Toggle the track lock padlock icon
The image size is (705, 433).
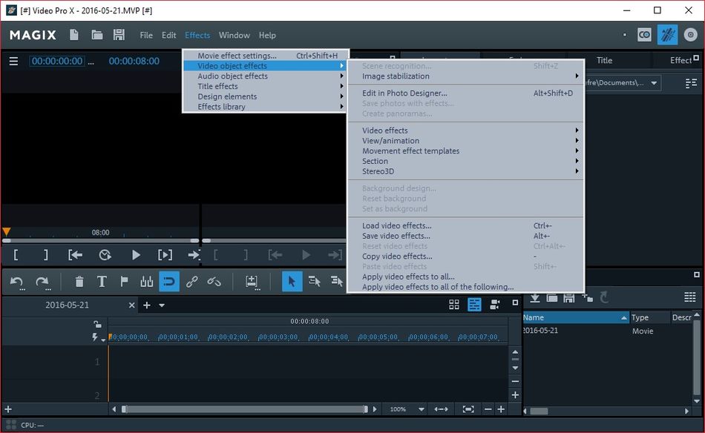(x=97, y=324)
